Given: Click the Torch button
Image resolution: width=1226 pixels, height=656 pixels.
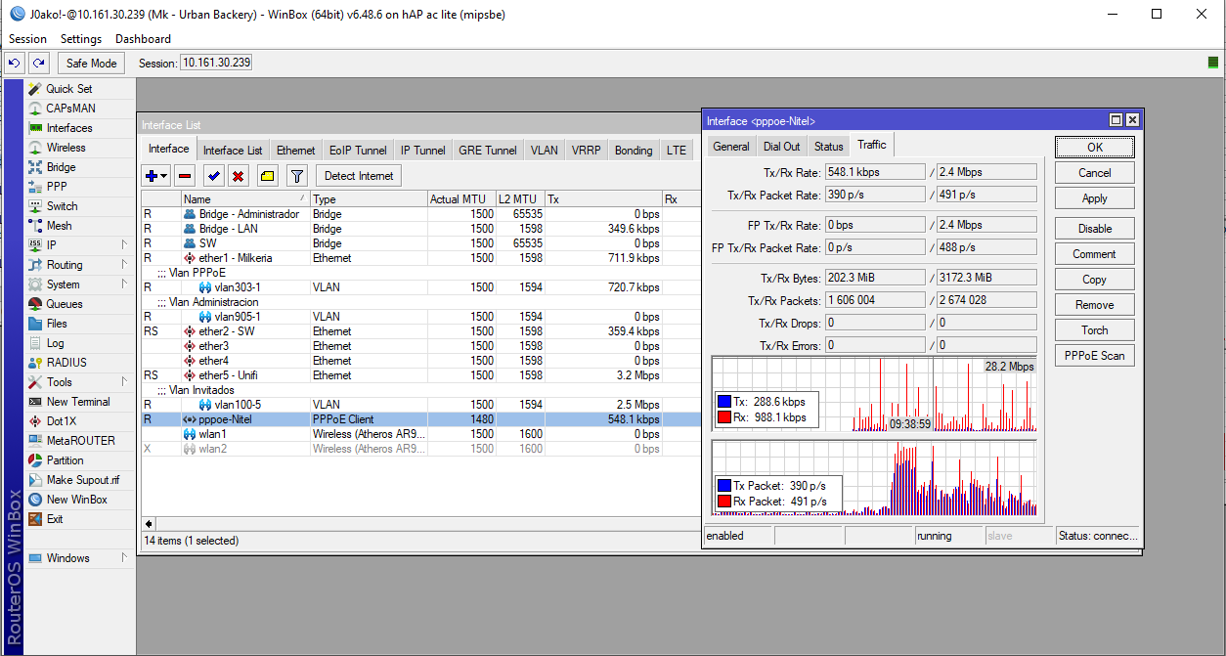Looking at the screenshot, I should [1094, 330].
